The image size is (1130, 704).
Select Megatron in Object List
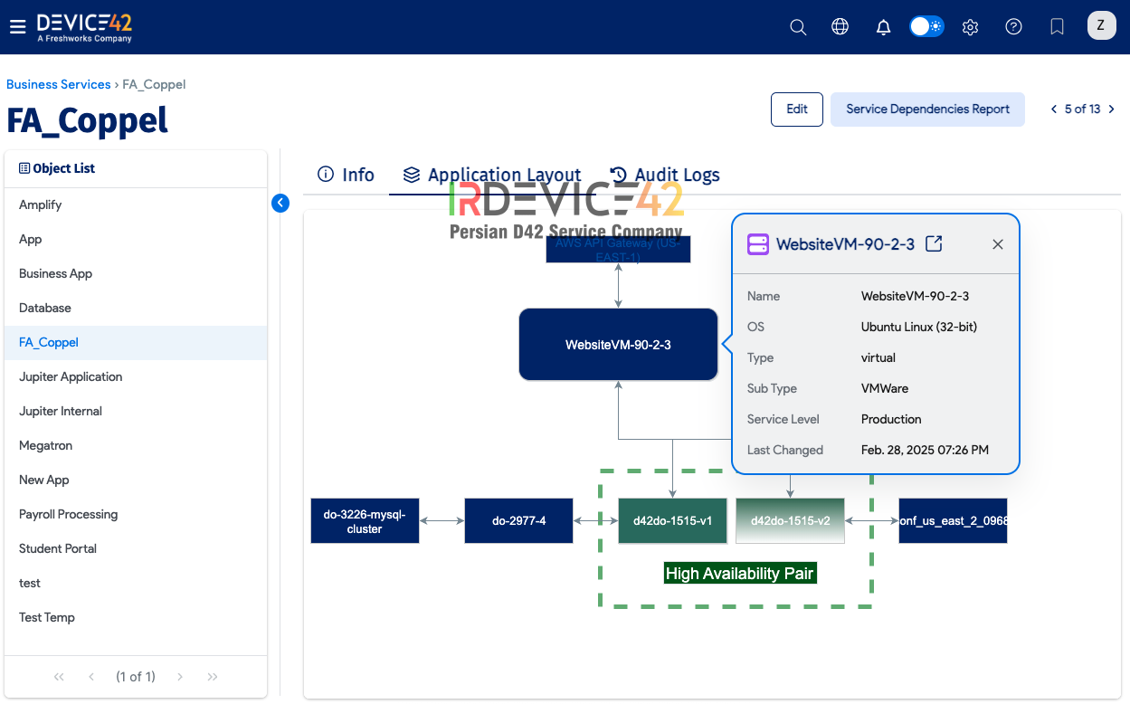pyautogui.click(x=136, y=445)
